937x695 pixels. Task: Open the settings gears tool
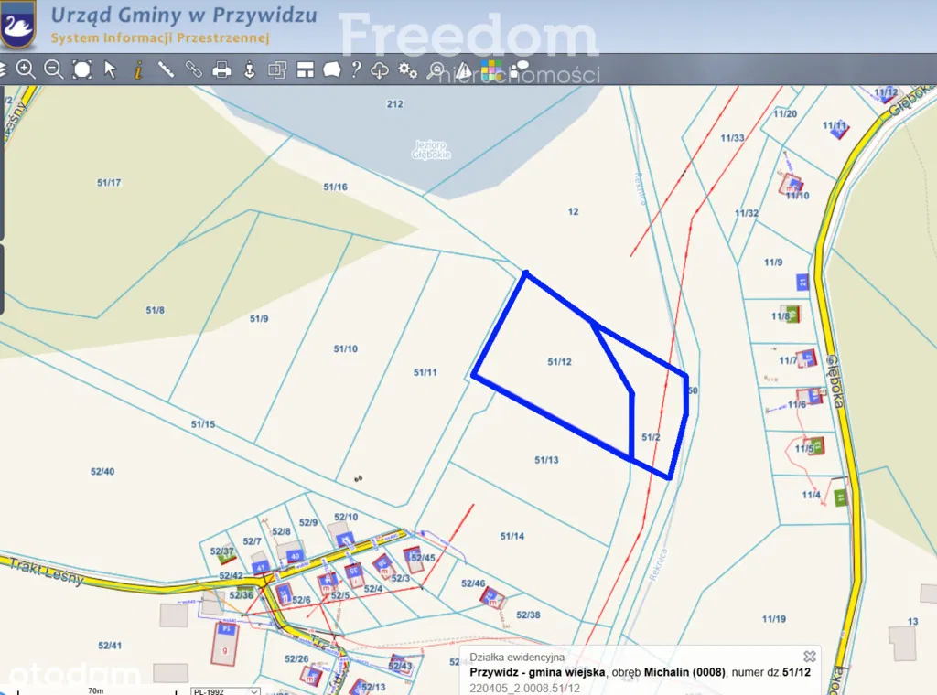pos(408,69)
